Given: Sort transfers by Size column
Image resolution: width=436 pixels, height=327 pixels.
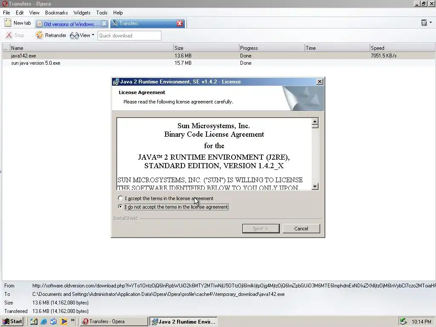Looking at the screenshot, I should pyautogui.click(x=207, y=48).
